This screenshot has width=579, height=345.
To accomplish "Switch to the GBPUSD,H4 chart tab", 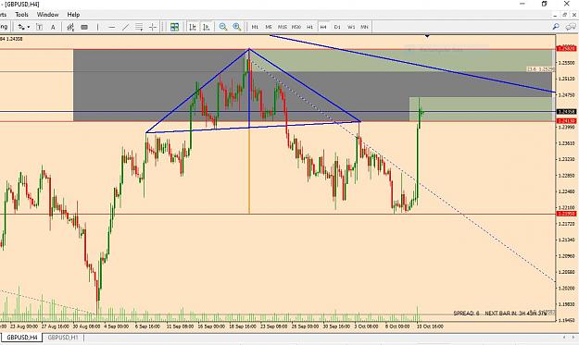I will pos(22,338).
